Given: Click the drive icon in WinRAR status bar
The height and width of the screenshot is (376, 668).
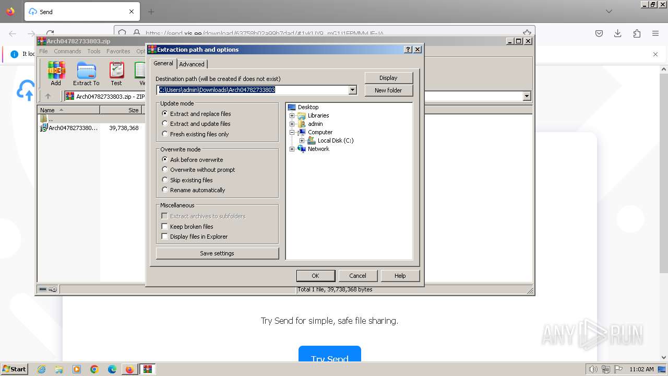Looking at the screenshot, I should point(43,289).
